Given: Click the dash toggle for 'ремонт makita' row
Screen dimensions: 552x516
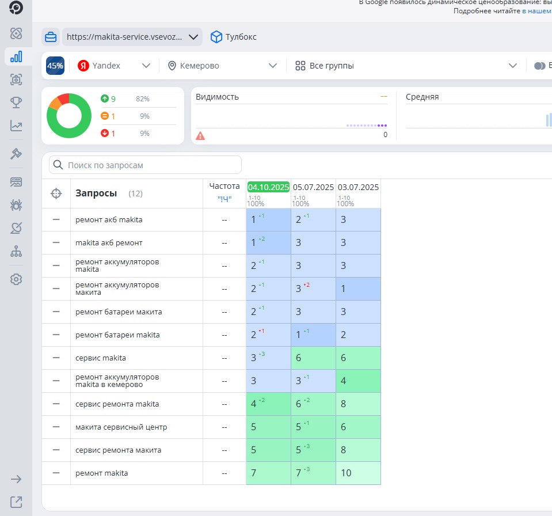Looking at the screenshot, I should [56, 473].
